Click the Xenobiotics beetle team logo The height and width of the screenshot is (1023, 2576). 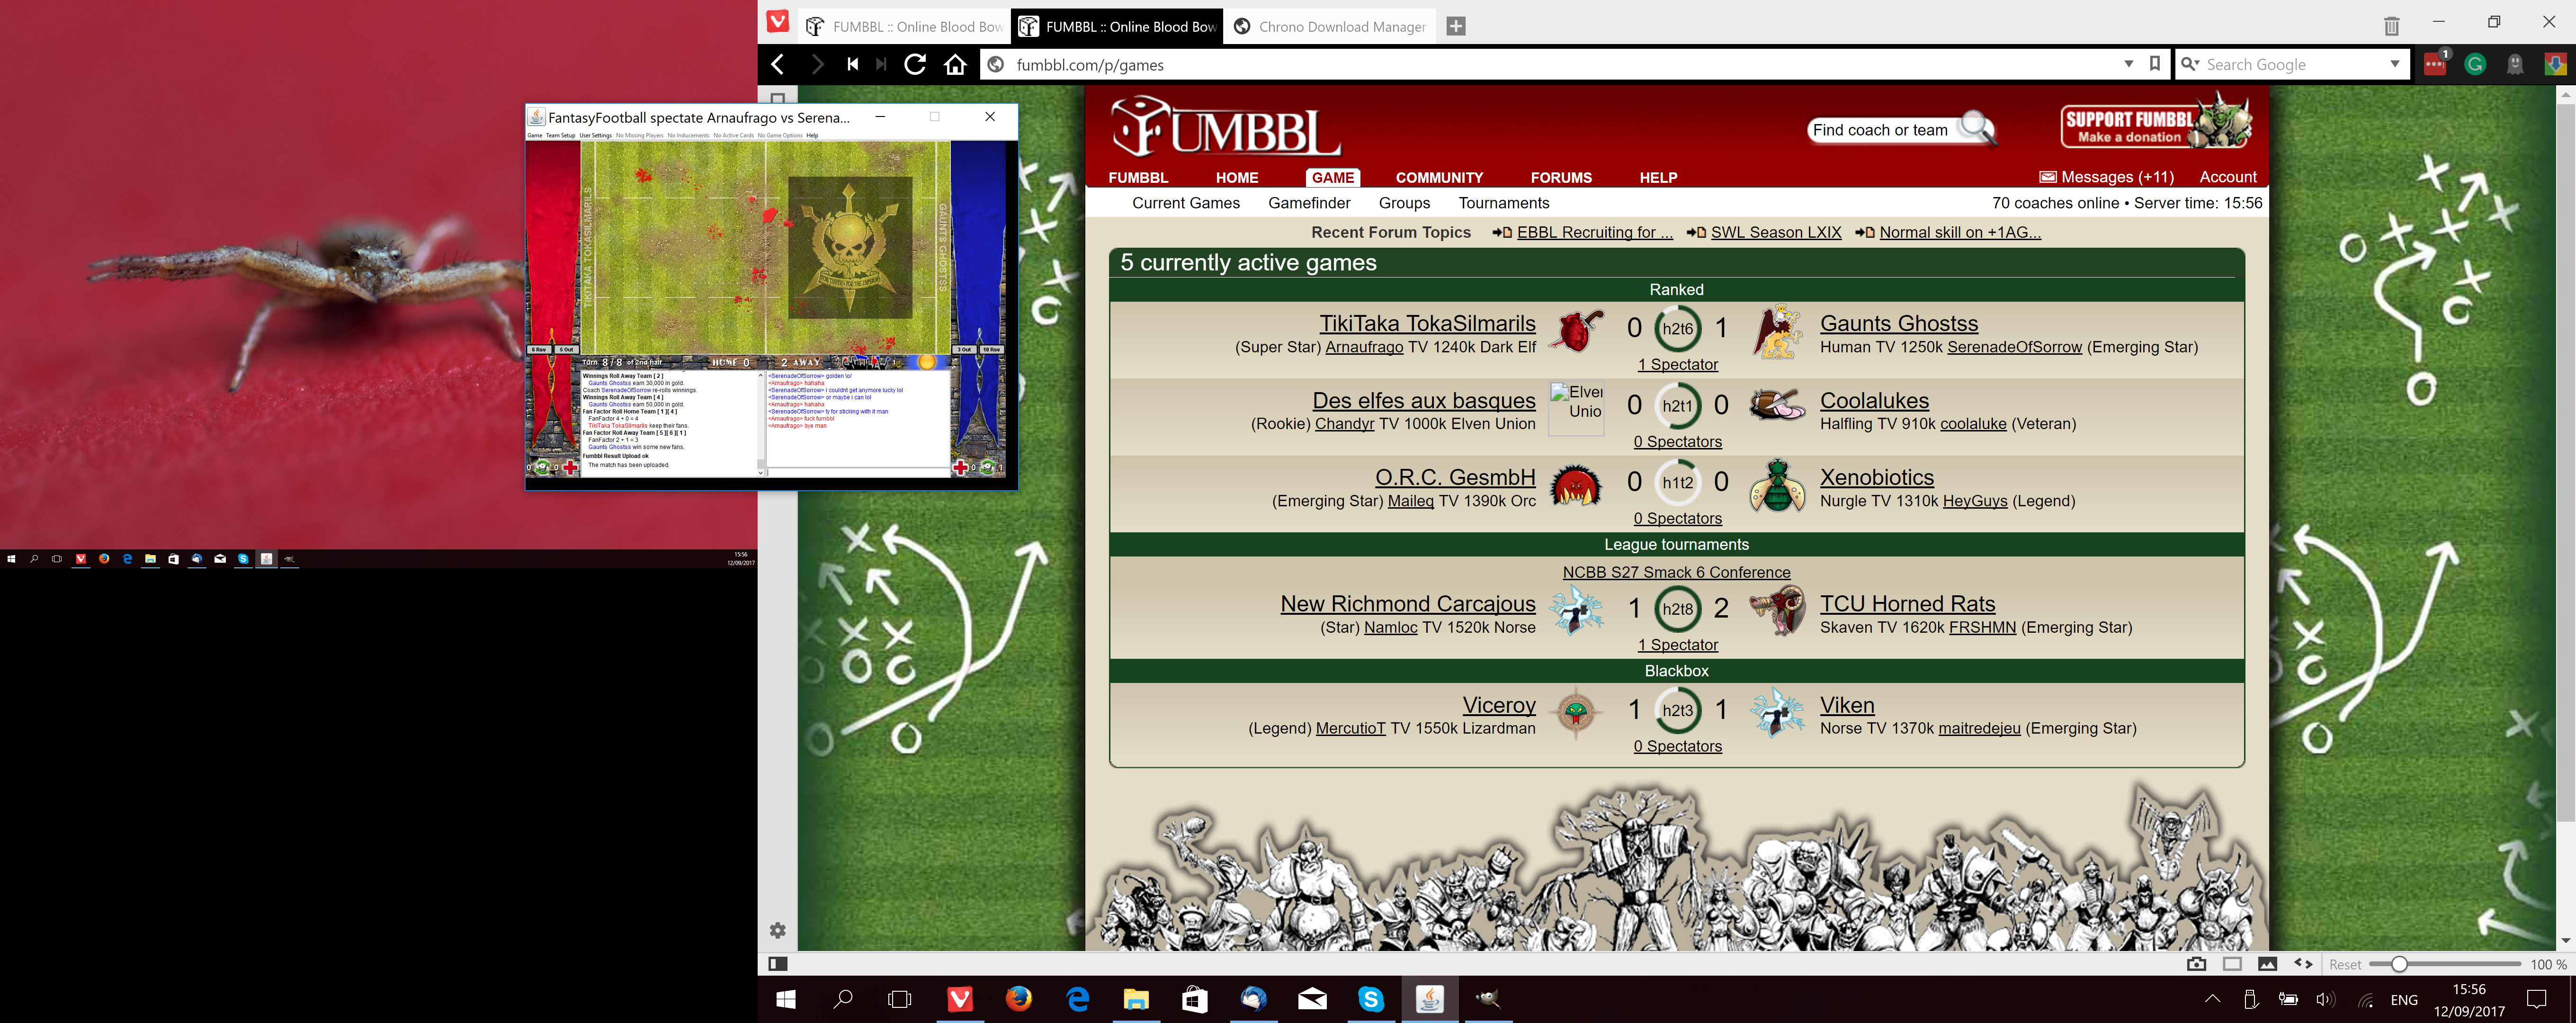pos(1777,486)
